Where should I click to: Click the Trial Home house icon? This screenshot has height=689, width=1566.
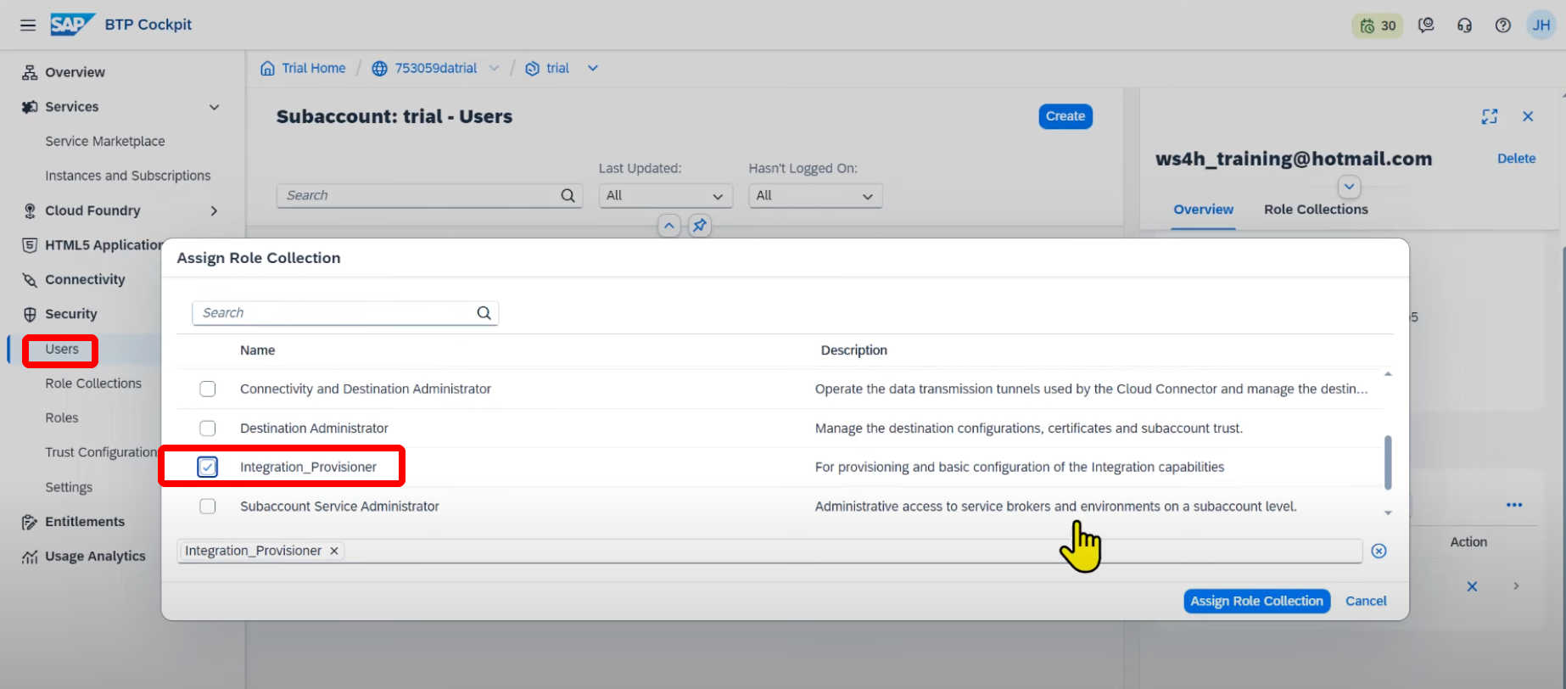tap(267, 68)
